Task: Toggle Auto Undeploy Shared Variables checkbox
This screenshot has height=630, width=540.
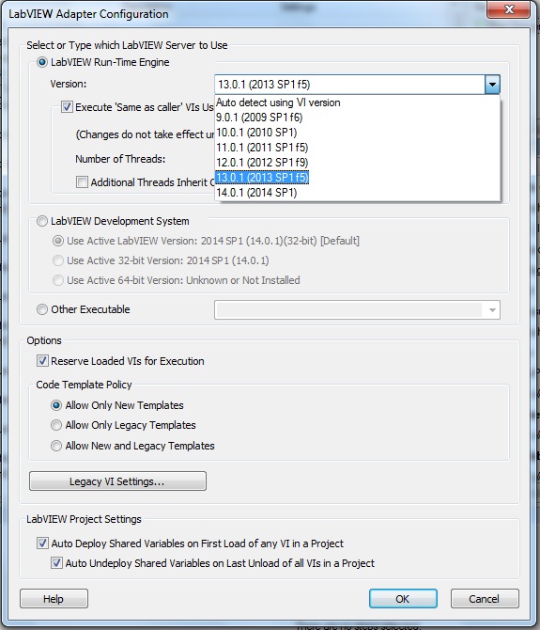Action: click(x=56, y=563)
